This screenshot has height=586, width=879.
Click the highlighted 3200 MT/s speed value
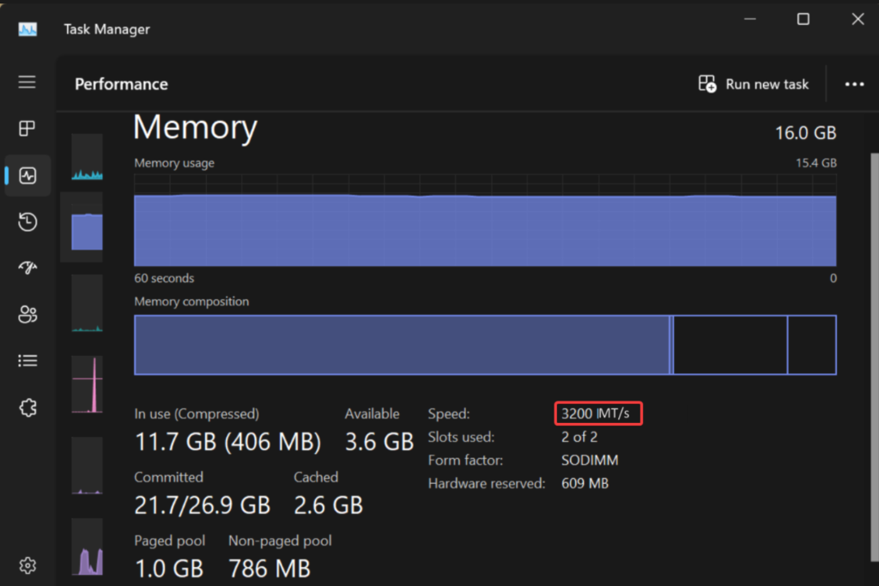pos(598,414)
